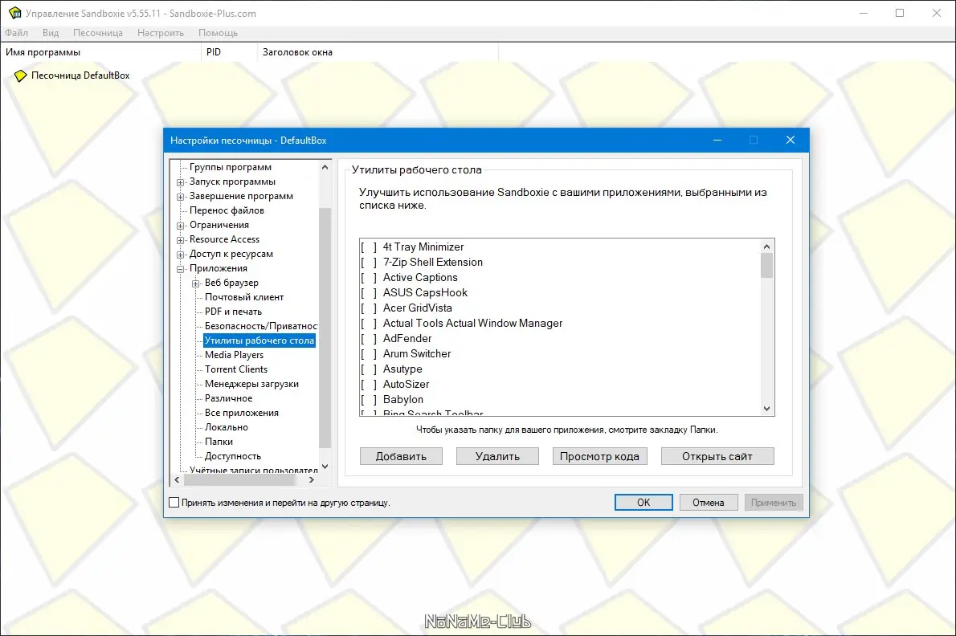
Task: Select the AutoSizer list entry
Action: (x=406, y=385)
